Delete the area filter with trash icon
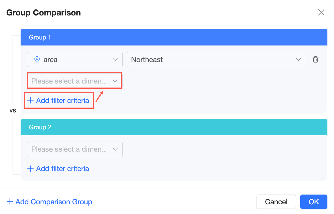 click(x=315, y=60)
